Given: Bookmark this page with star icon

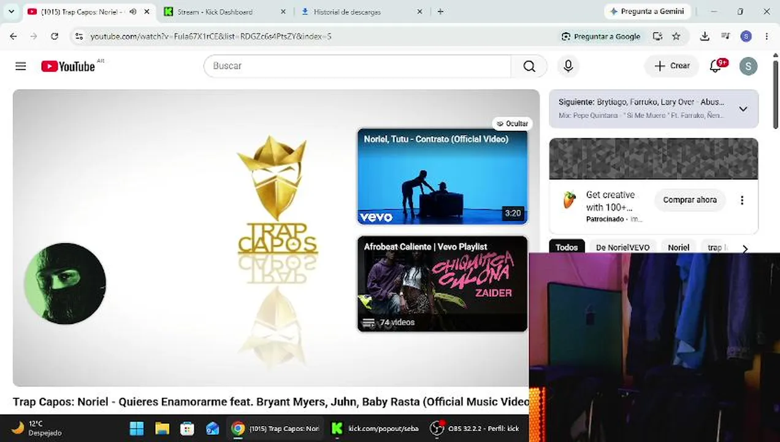Looking at the screenshot, I should coord(676,36).
